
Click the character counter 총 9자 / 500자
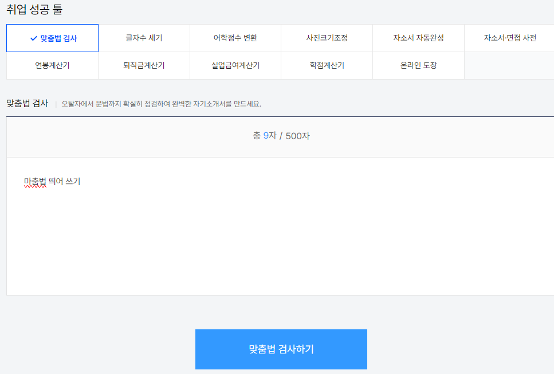click(280, 136)
